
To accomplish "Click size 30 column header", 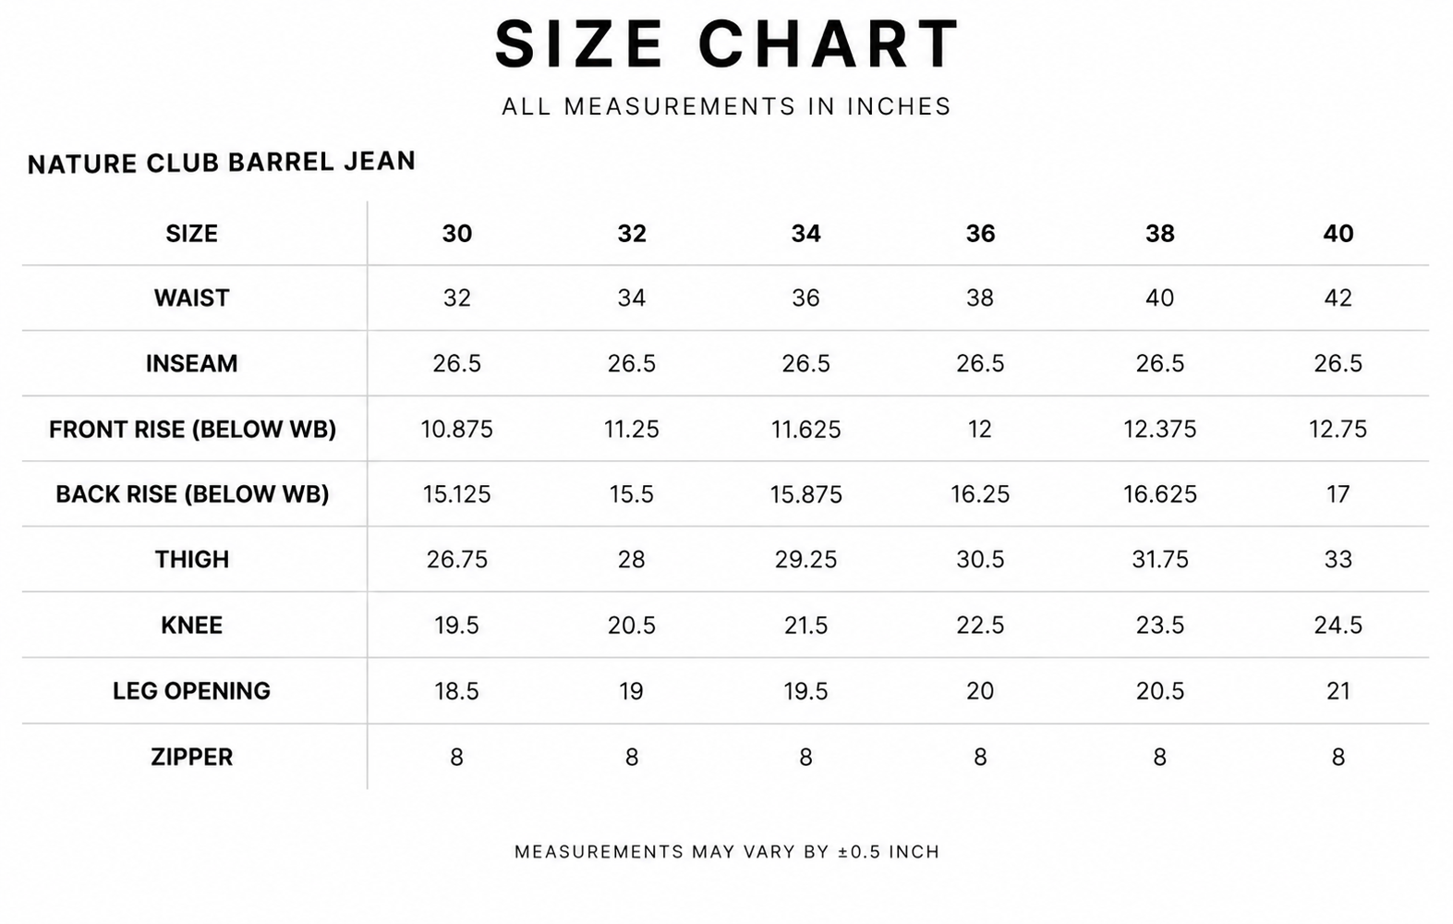I will tap(457, 234).
